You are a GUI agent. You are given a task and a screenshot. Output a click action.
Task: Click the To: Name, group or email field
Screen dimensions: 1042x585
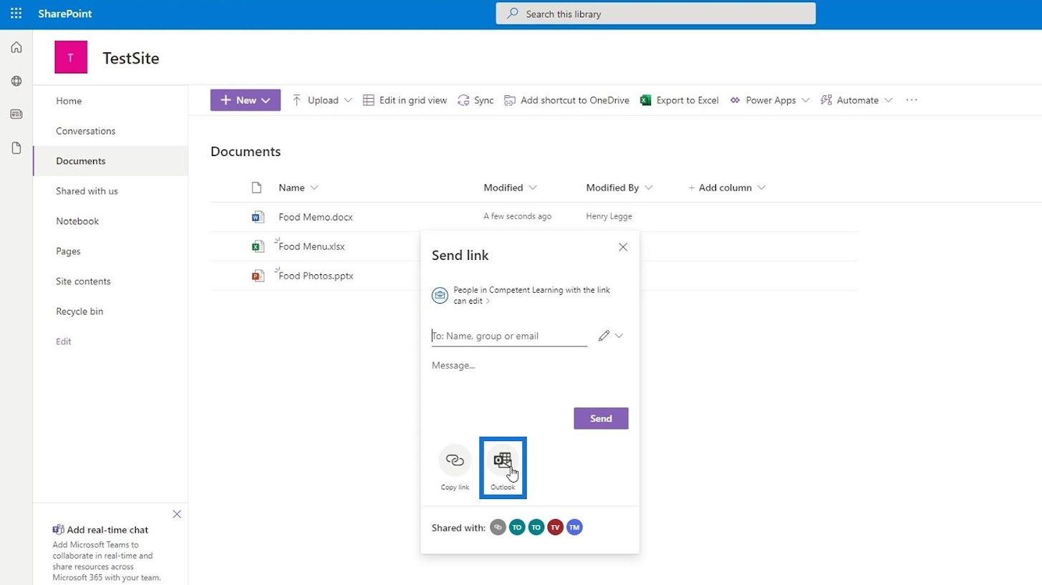pos(509,336)
